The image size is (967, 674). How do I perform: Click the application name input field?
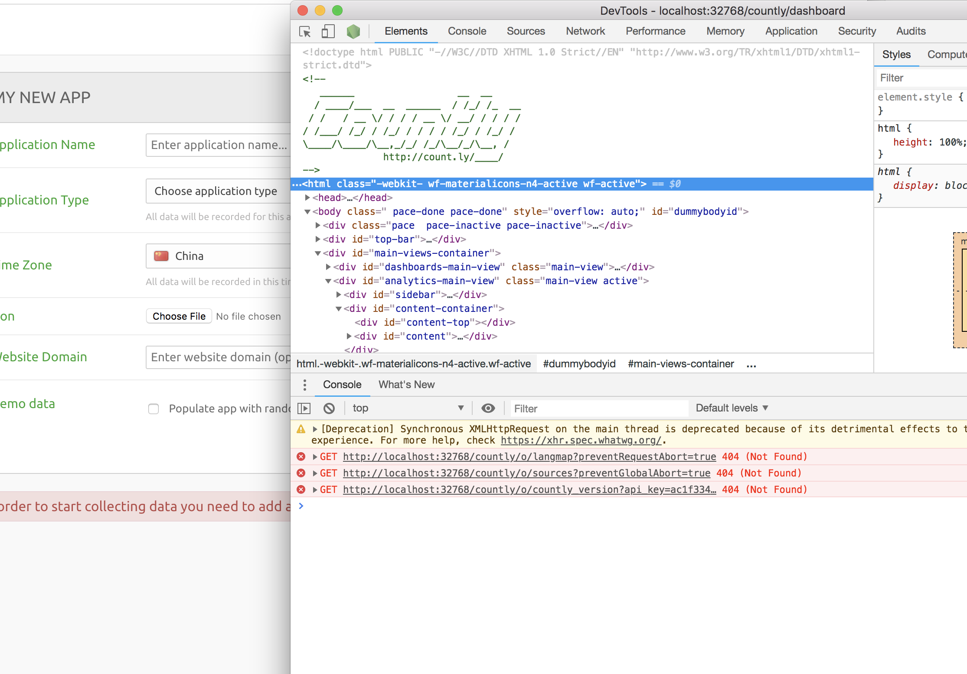point(219,145)
